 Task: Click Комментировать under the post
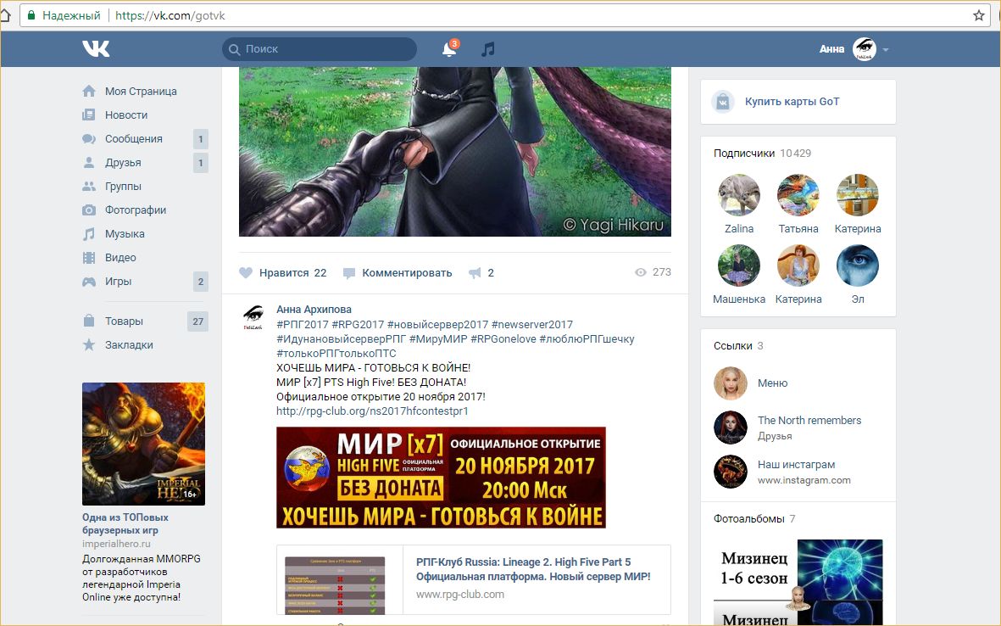tap(407, 273)
